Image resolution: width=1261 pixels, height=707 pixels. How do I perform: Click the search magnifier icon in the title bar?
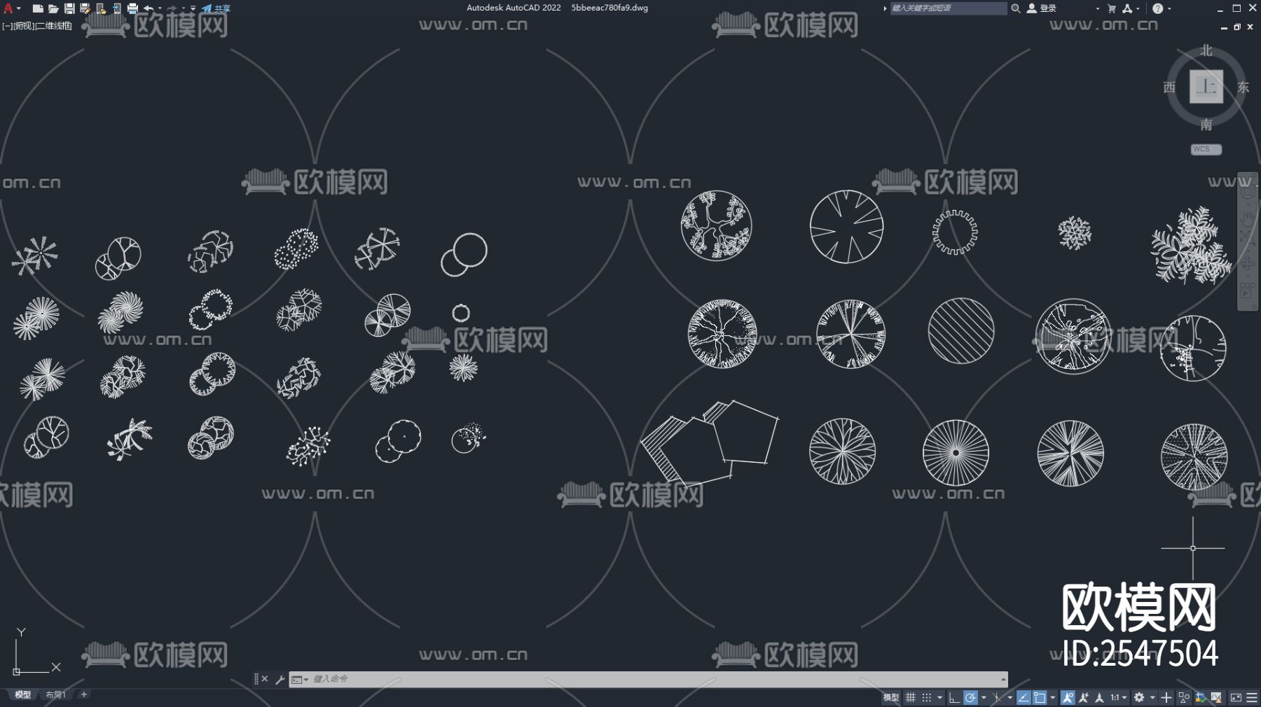pos(1016,9)
